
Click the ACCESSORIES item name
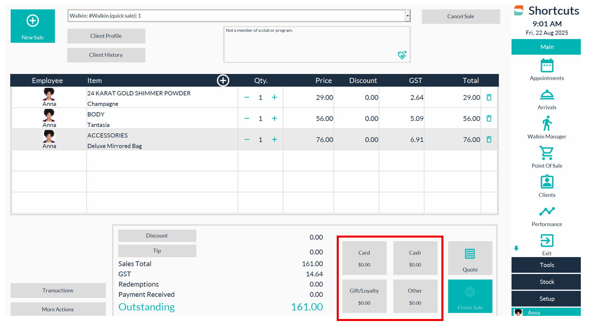tap(107, 135)
